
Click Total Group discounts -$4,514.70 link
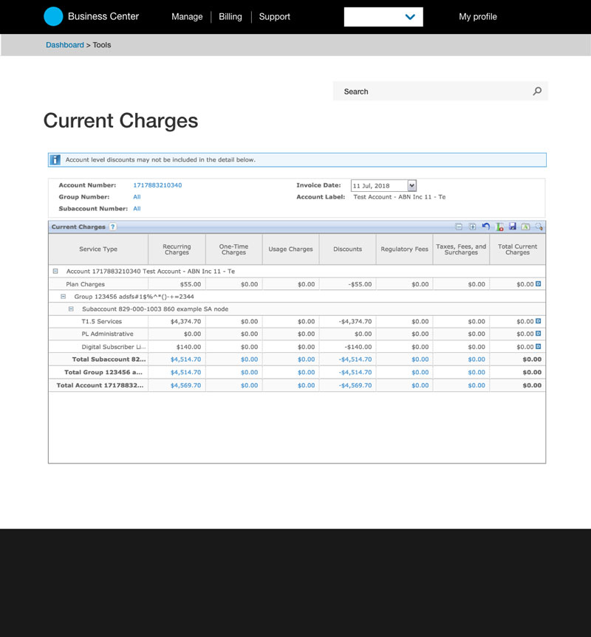coord(355,372)
